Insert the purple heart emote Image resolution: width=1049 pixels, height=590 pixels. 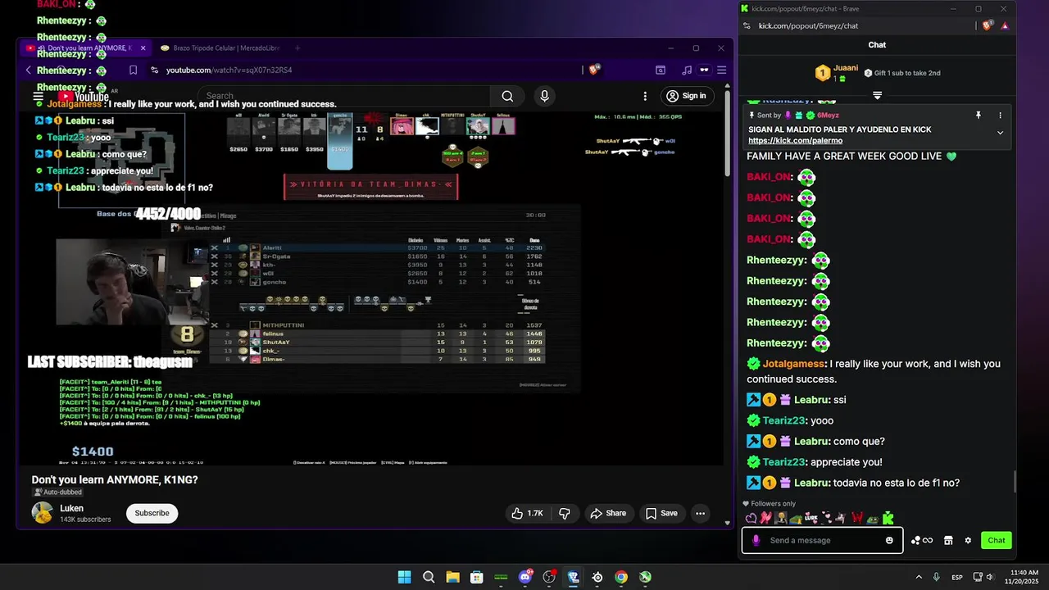point(751,518)
